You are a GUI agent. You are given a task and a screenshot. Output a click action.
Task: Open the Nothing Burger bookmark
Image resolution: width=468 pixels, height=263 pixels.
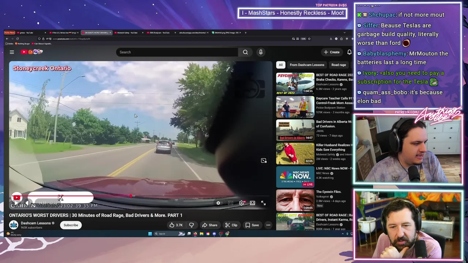(22, 44)
